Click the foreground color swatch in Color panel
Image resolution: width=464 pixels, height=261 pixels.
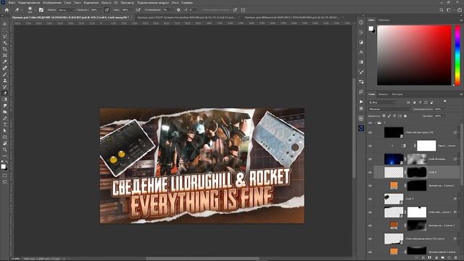coord(370,28)
